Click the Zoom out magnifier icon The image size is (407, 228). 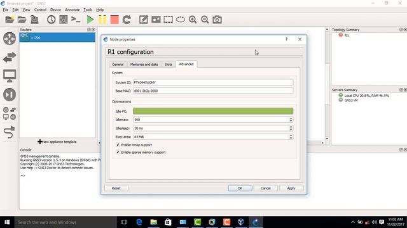tap(205, 20)
